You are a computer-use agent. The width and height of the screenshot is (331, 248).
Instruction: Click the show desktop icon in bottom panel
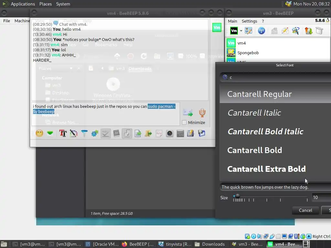(4, 244)
